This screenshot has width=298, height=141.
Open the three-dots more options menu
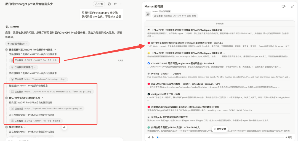121,4
